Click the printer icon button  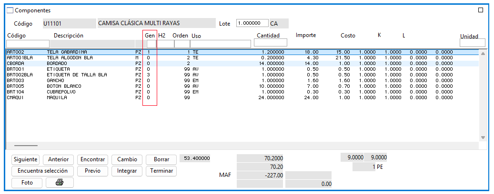tap(60, 183)
